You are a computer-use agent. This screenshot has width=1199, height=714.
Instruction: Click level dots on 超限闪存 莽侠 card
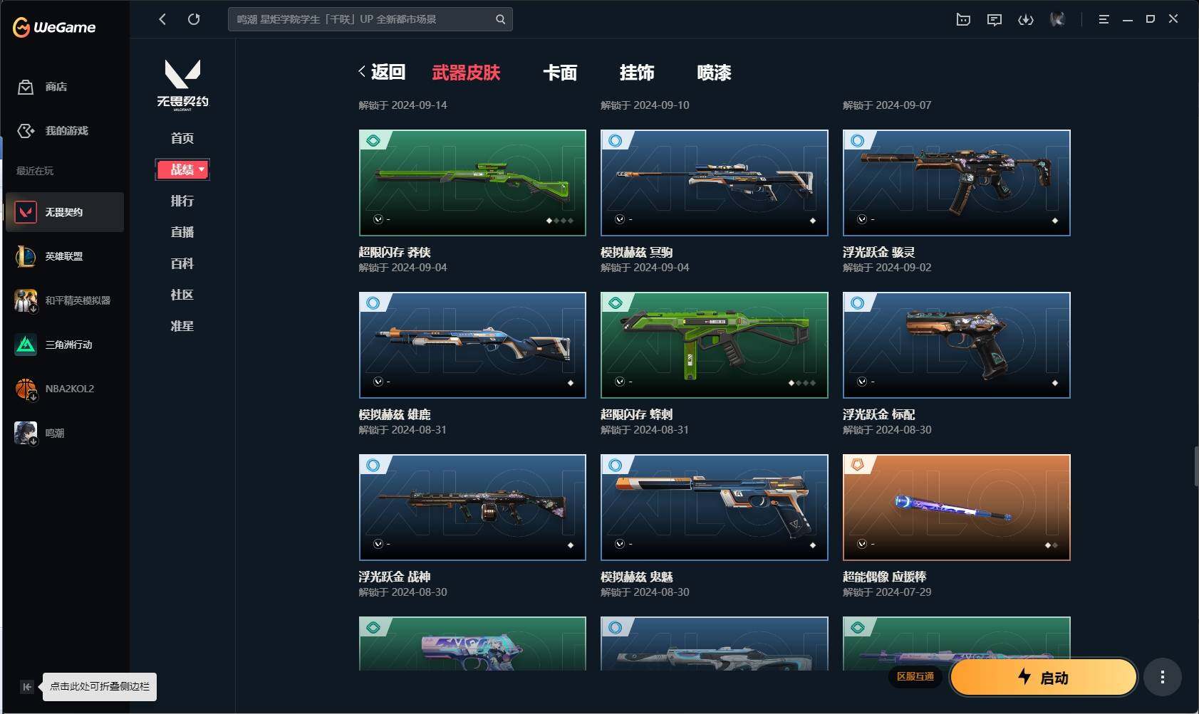coord(560,221)
